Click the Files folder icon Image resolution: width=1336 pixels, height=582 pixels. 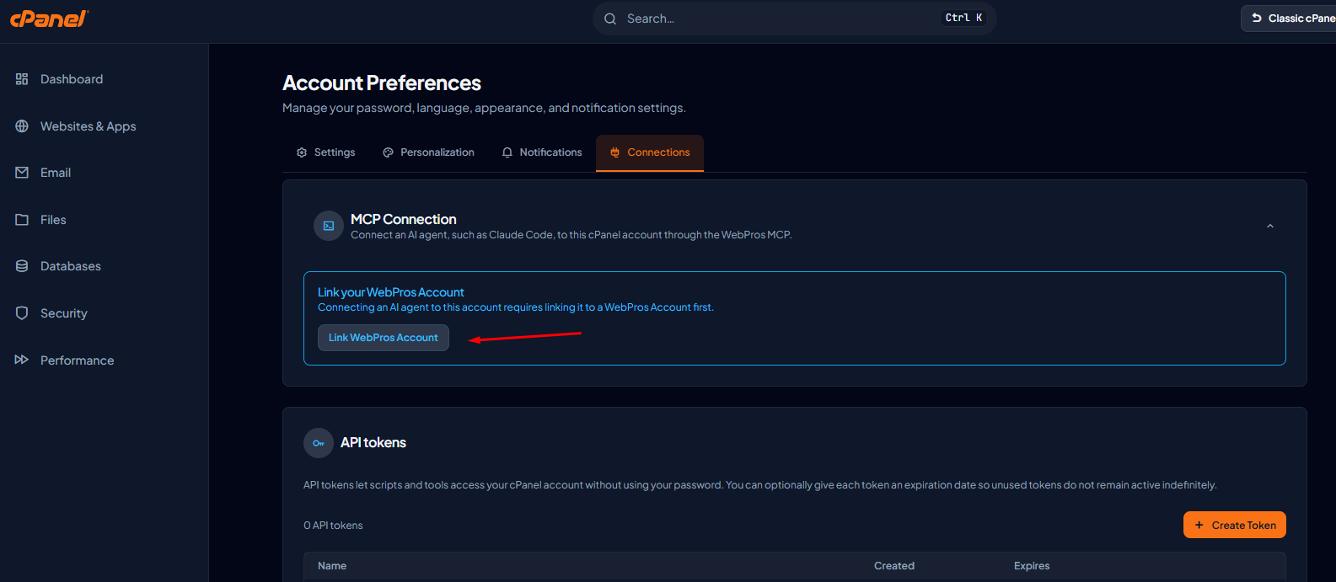click(x=22, y=220)
